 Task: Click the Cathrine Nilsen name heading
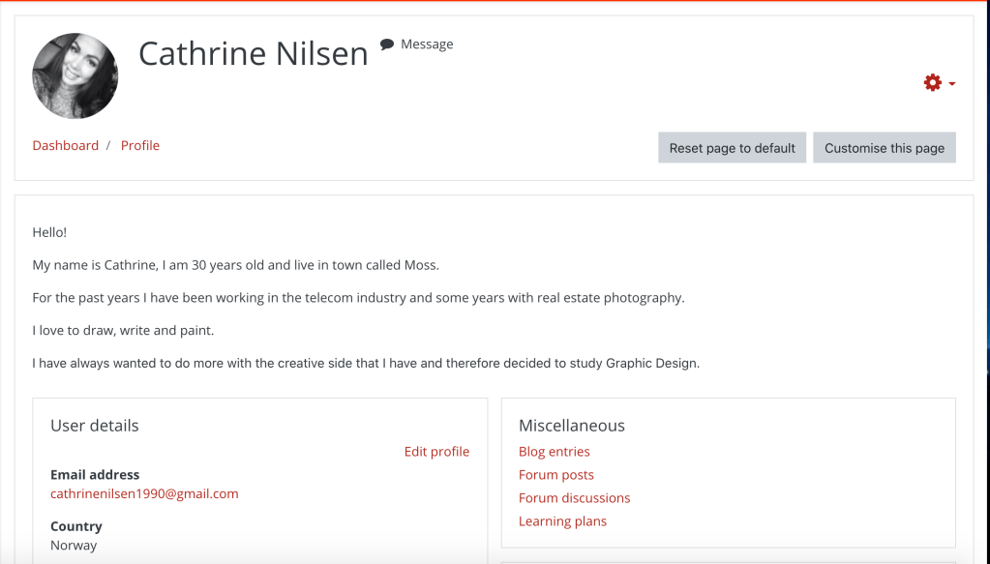pos(254,53)
